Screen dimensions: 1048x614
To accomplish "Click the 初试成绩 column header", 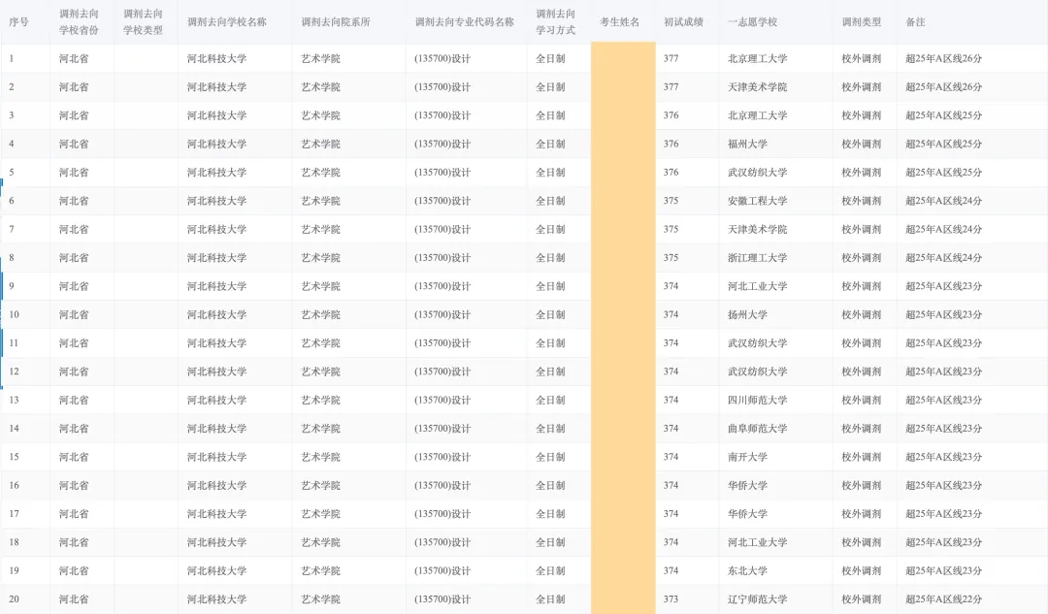I will click(x=683, y=22).
